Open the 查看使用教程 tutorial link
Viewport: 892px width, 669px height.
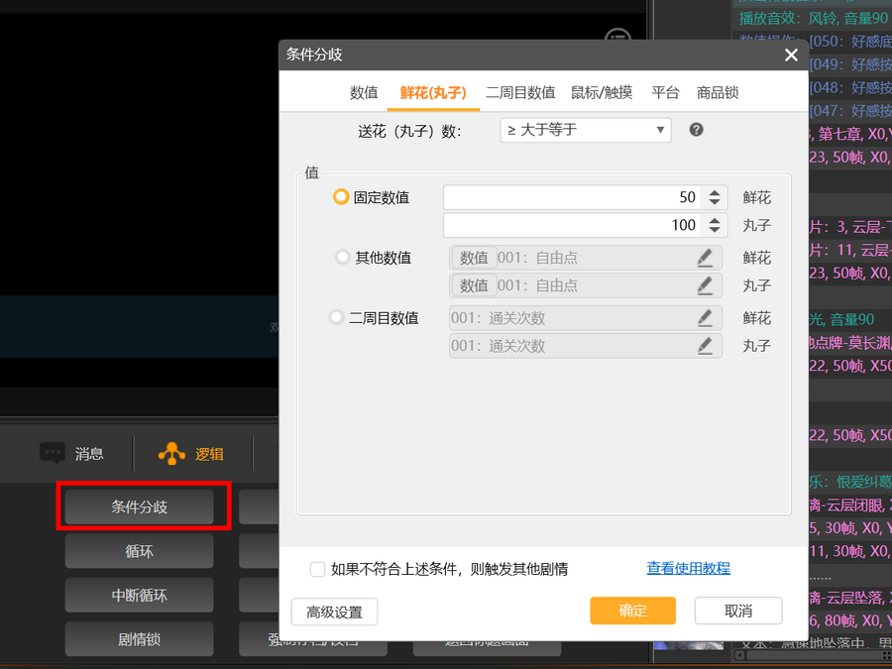(688, 569)
